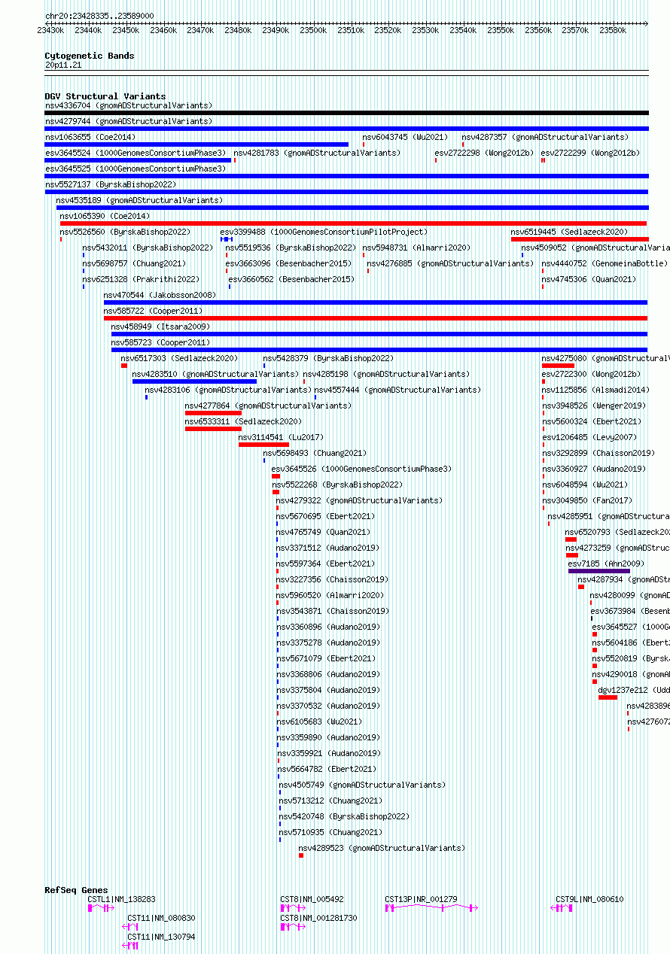Viewport: 670px width, 954px height.
Task: Select CST8|NM_001281730 transcript label
Action: click(x=318, y=918)
